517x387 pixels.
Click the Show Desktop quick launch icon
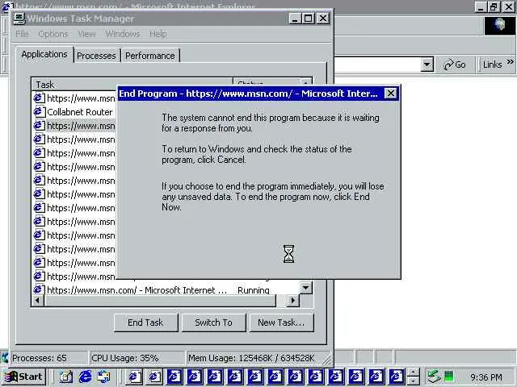tap(65, 377)
